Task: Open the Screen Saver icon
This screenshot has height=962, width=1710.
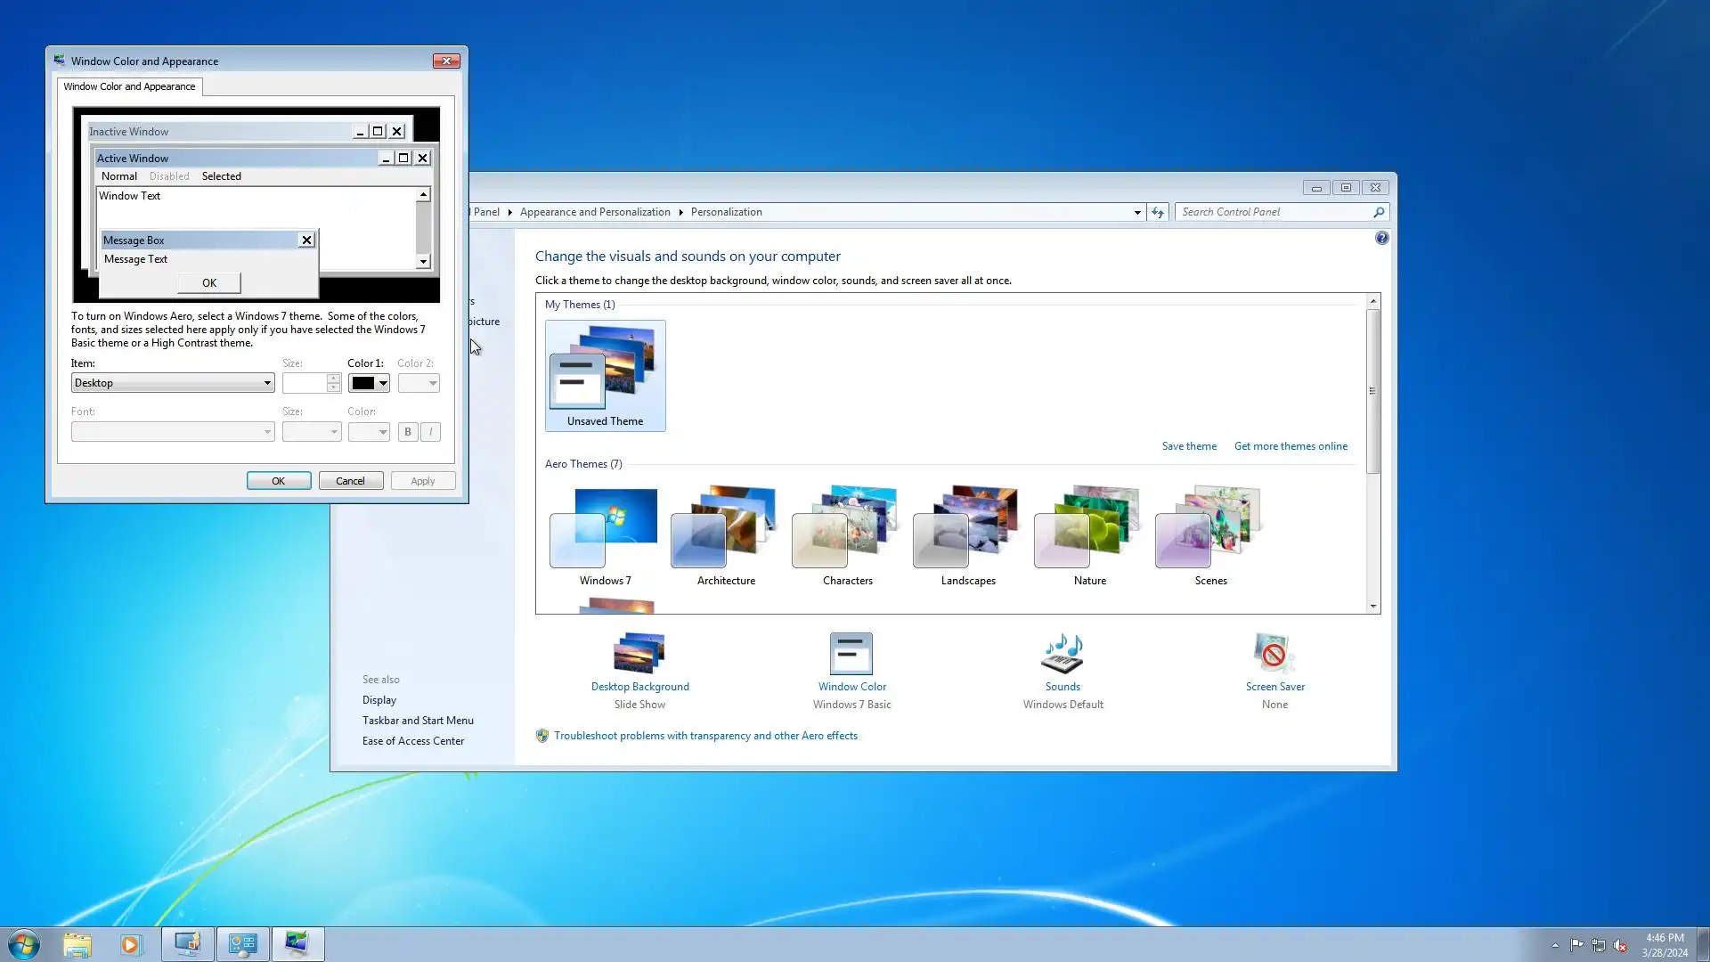Action: (1274, 655)
